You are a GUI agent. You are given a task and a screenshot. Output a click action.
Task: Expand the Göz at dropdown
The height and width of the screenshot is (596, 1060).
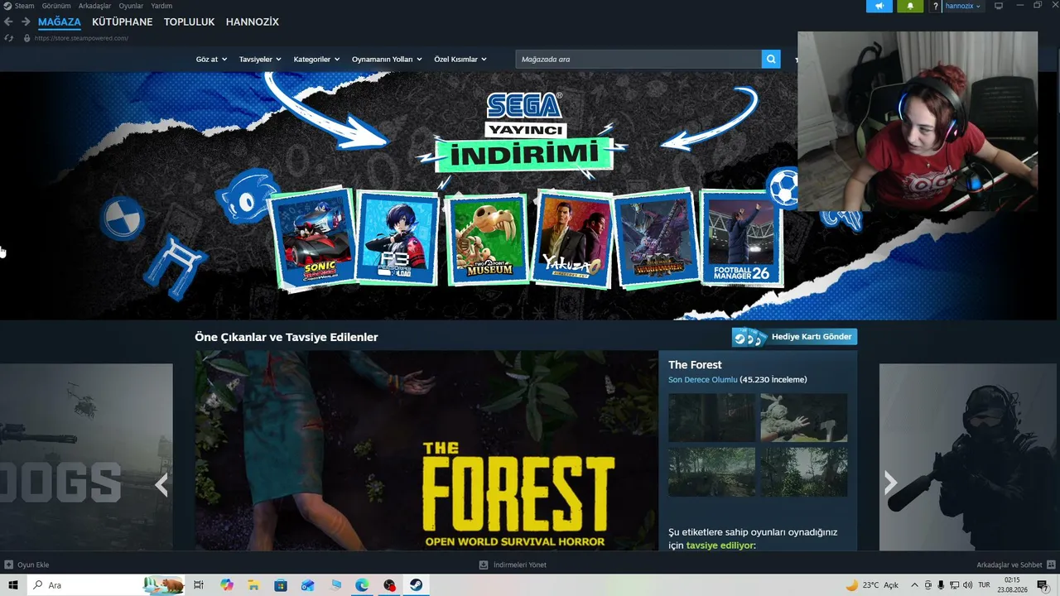[211, 60]
